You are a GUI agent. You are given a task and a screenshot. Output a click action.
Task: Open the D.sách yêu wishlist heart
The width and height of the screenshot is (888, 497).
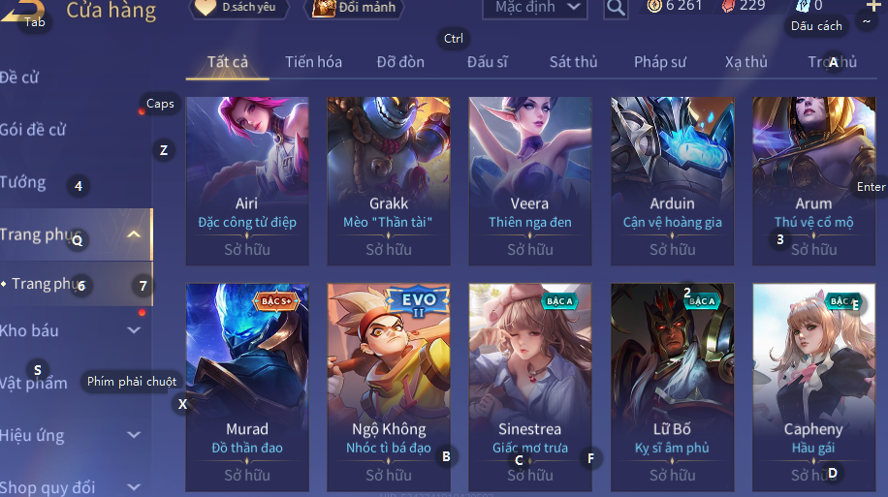tap(205, 8)
